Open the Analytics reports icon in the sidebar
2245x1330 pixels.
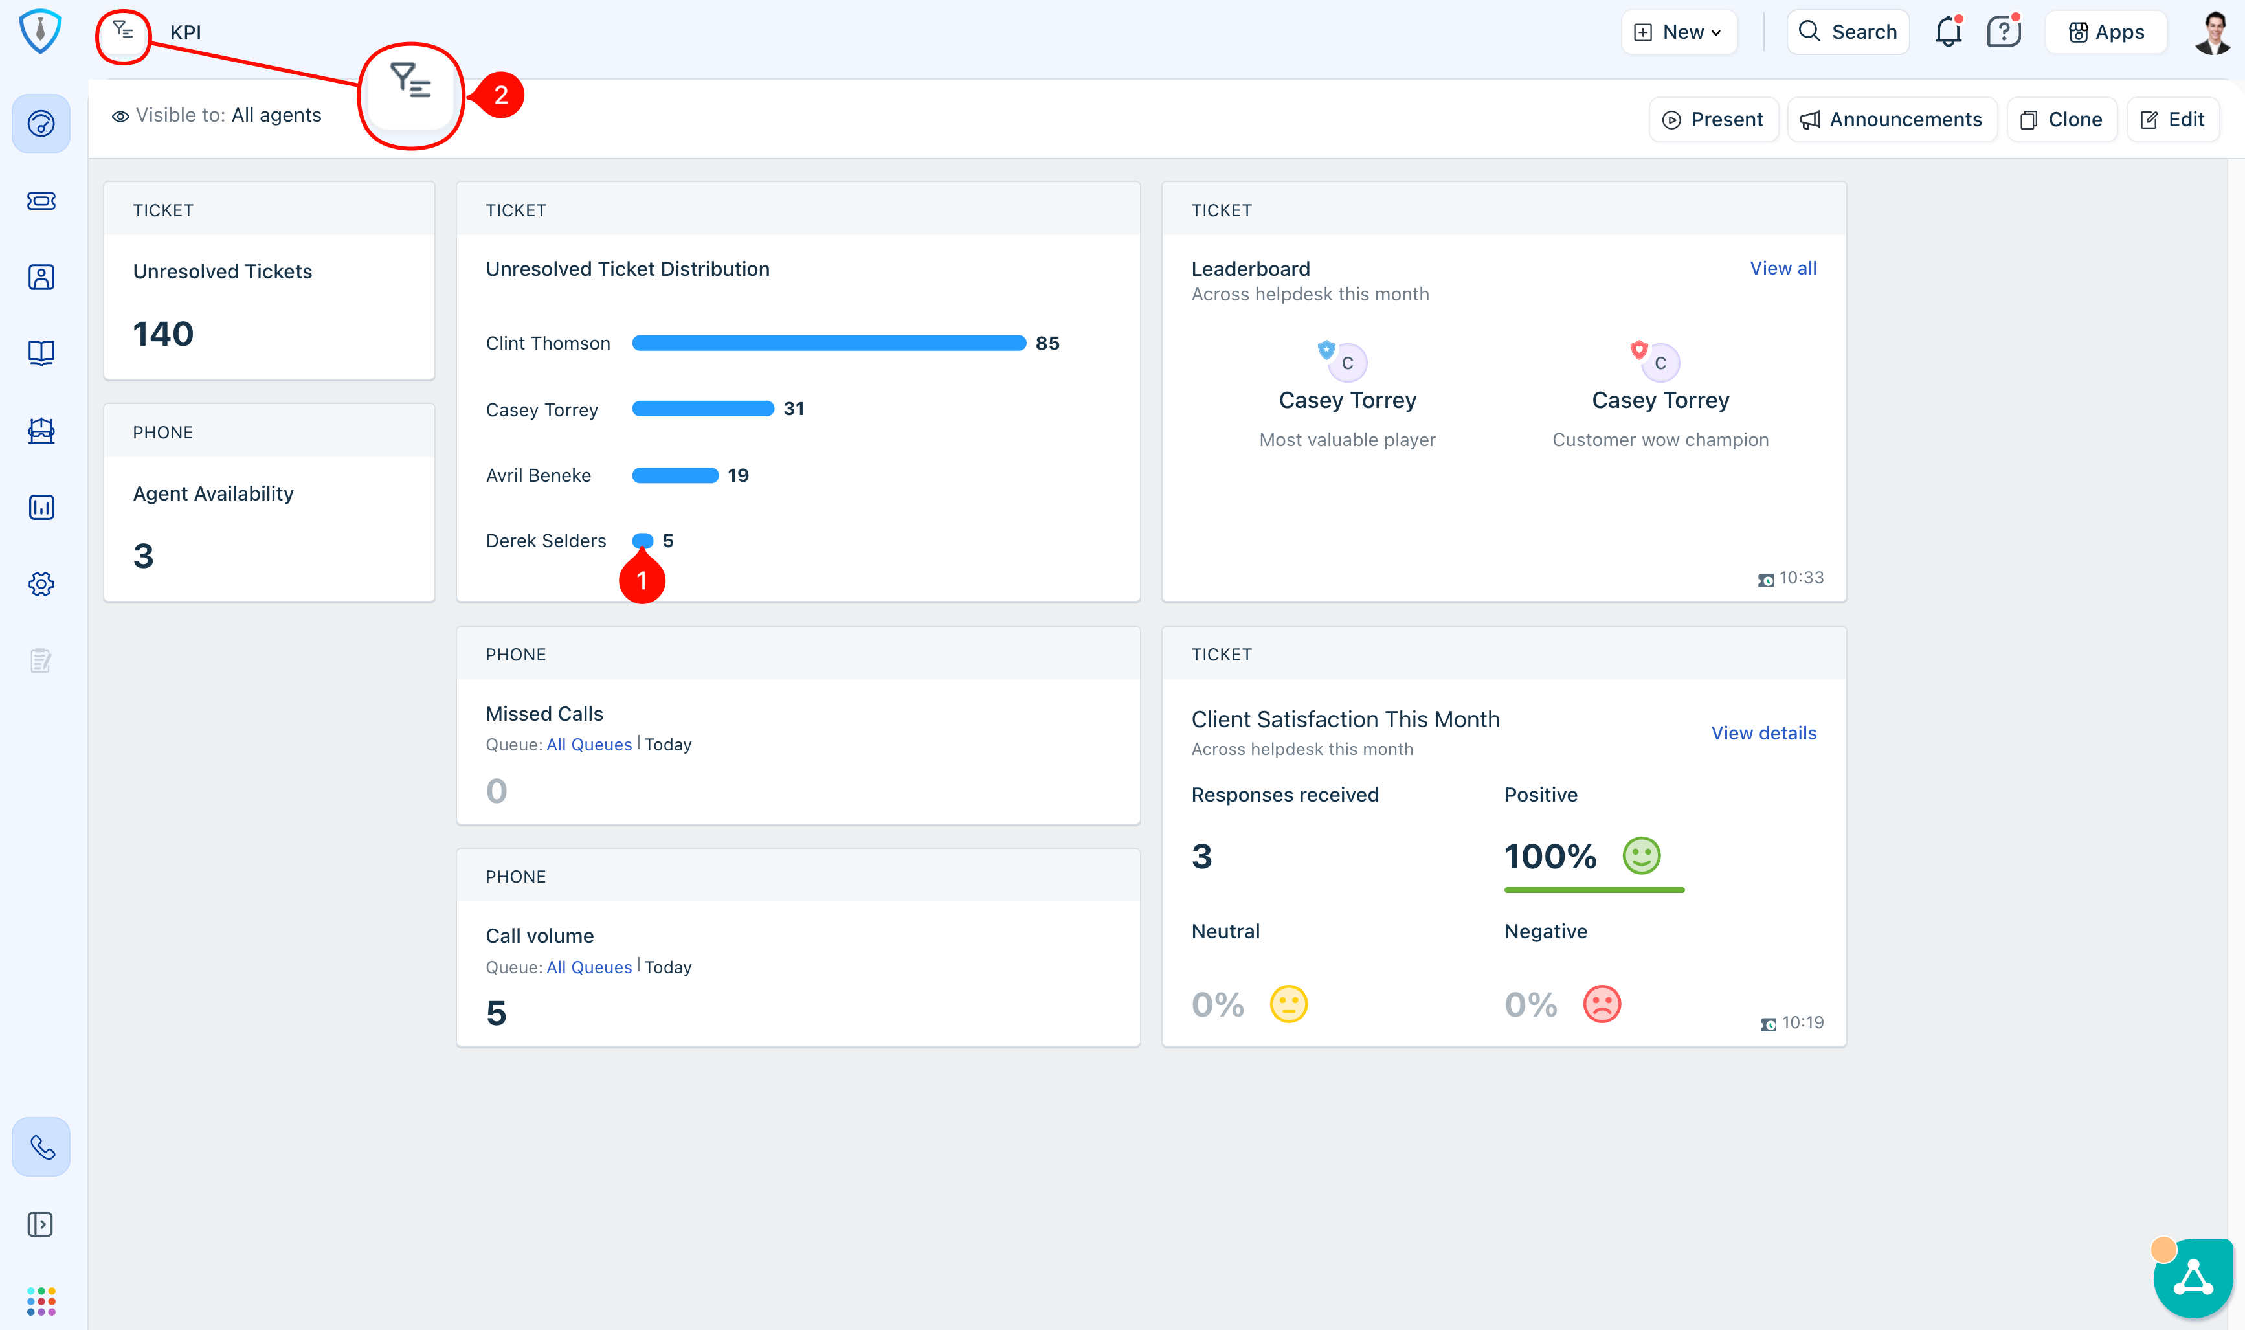click(x=41, y=507)
